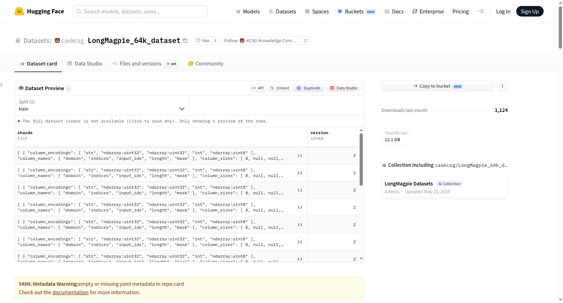Image resolution: width=563 pixels, height=303 pixels.
Task: Click the Duplicate button
Action: tap(309, 88)
